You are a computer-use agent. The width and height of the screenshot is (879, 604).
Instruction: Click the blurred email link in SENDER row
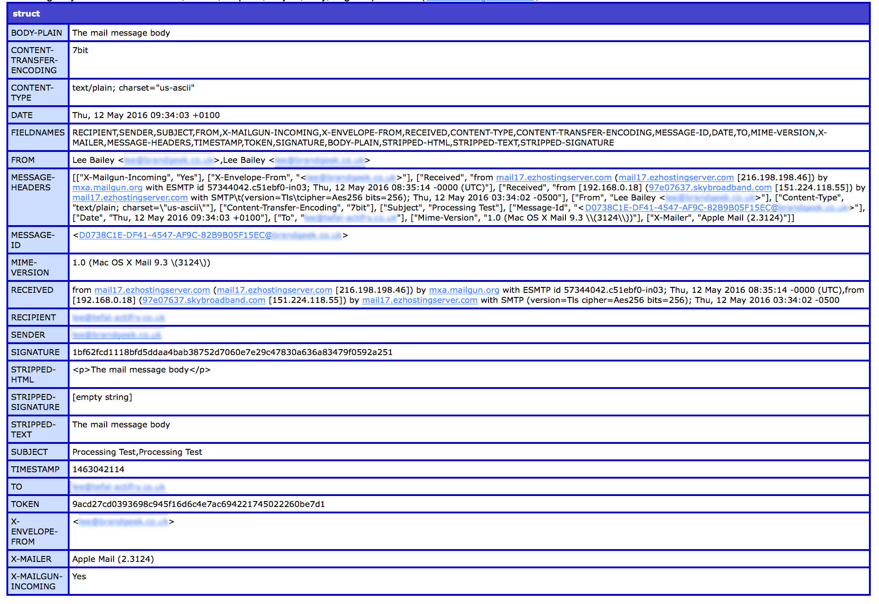(x=117, y=335)
